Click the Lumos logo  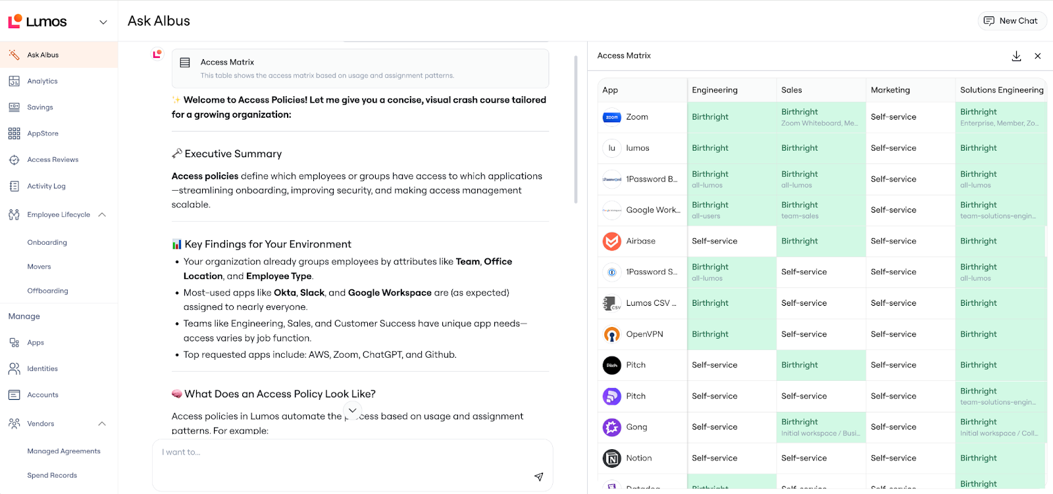(38, 21)
